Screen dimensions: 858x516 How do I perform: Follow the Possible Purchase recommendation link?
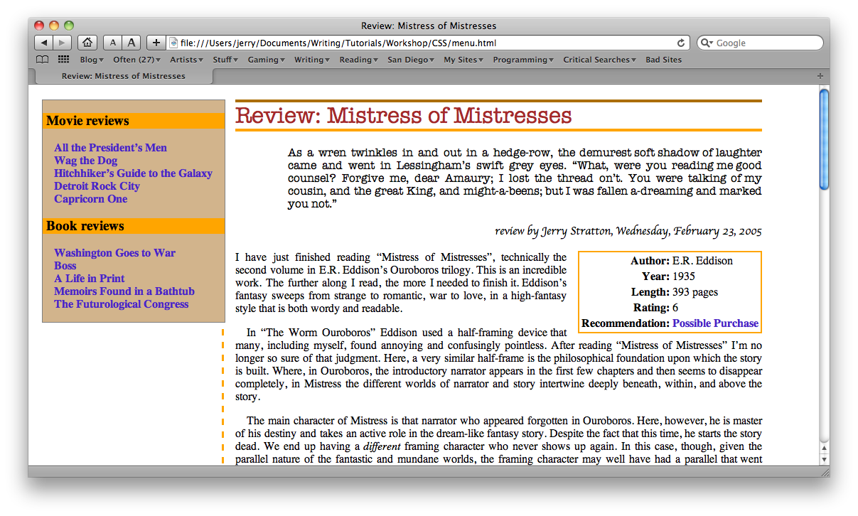click(715, 323)
